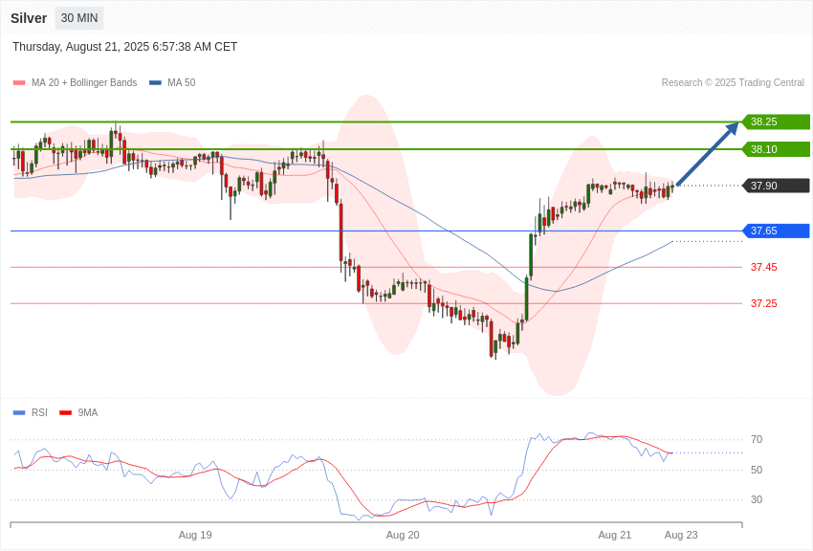Click the MA 20 Bollinger Bands red legend swatch

(19, 83)
